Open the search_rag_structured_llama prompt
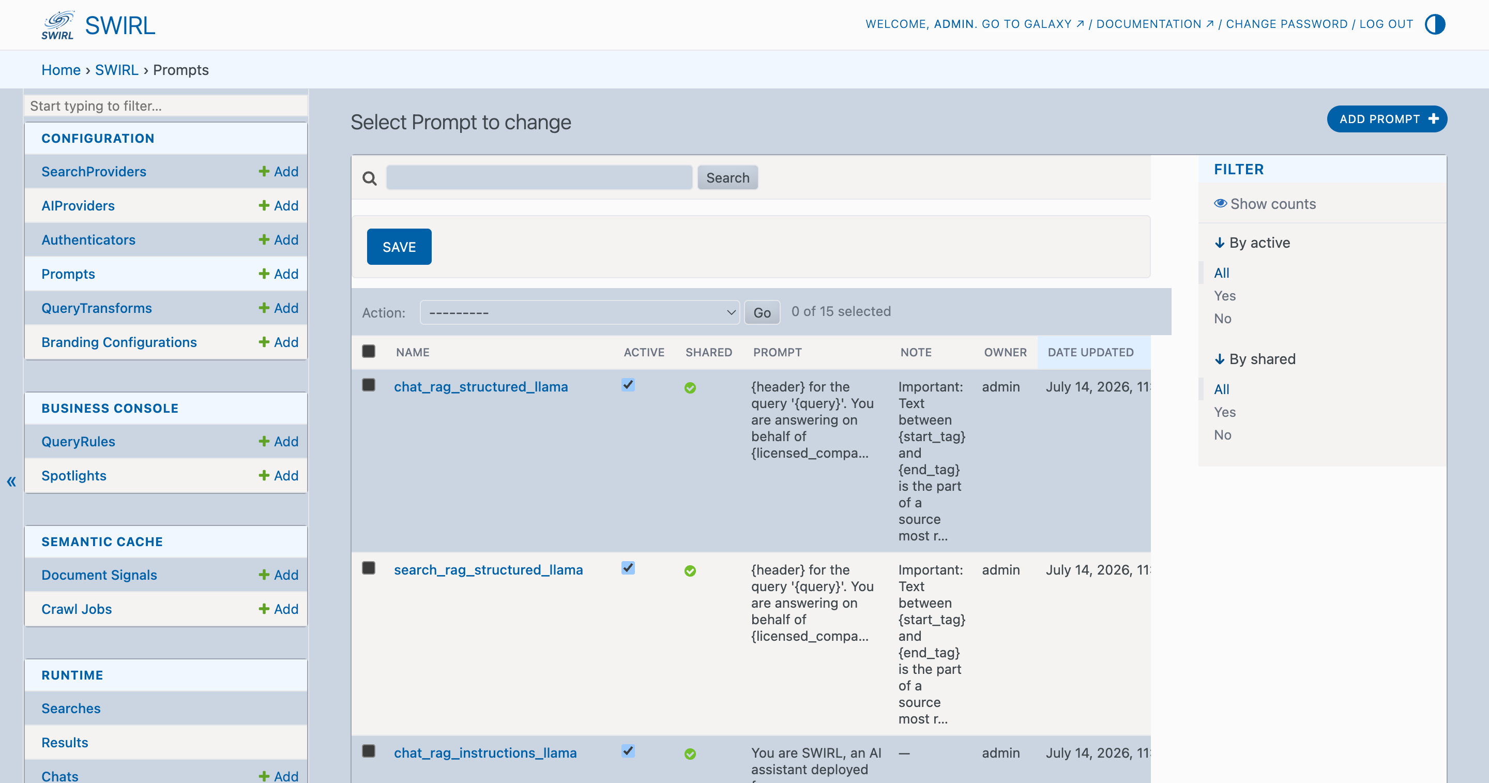 pos(489,569)
